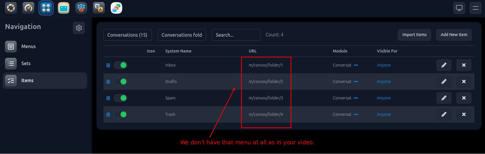Screen dimensions: 485x154
Task: Click the monitor display icon at top right
Action: click(459, 8)
